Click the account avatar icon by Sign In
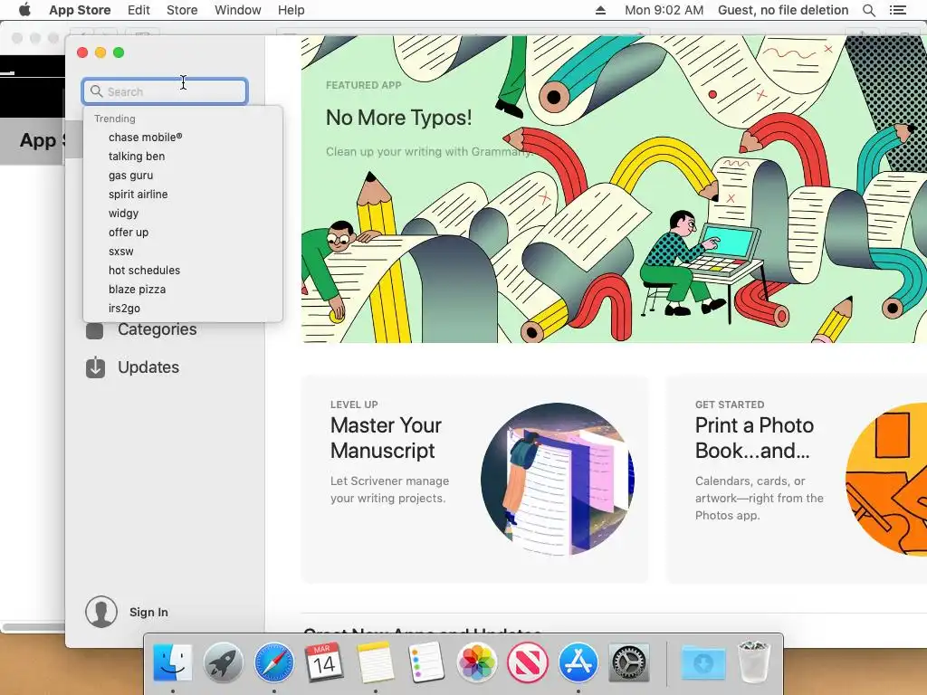The width and height of the screenshot is (927, 695). tap(101, 612)
